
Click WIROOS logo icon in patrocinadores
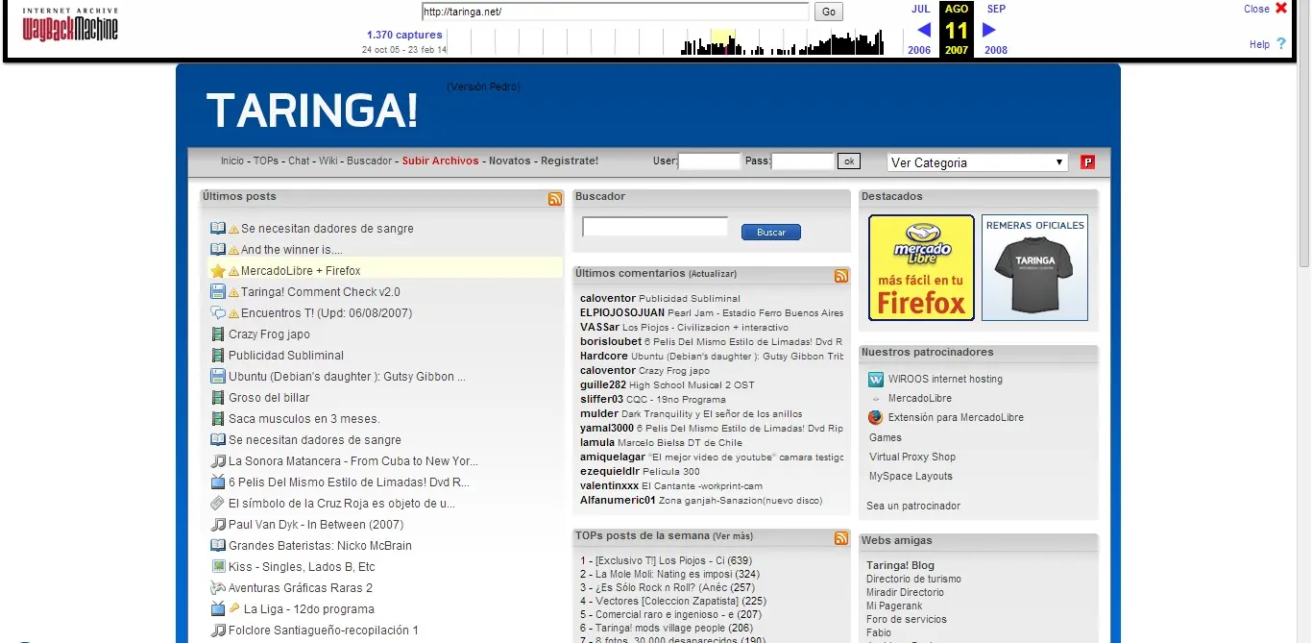875,379
